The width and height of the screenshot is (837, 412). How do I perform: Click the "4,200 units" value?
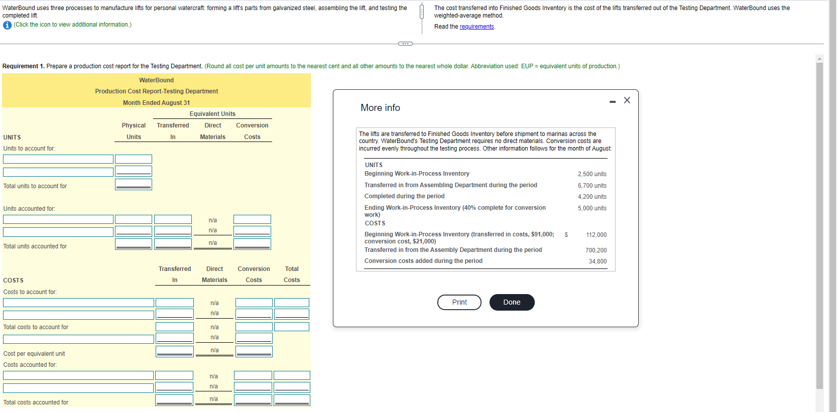(x=592, y=197)
